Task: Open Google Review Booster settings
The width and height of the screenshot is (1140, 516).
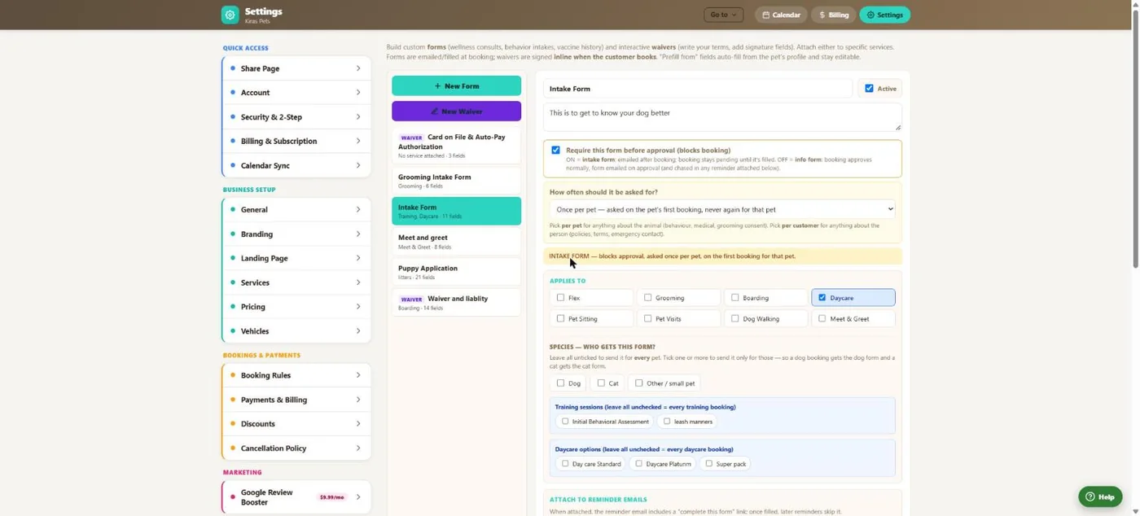Action: click(x=296, y=497)
